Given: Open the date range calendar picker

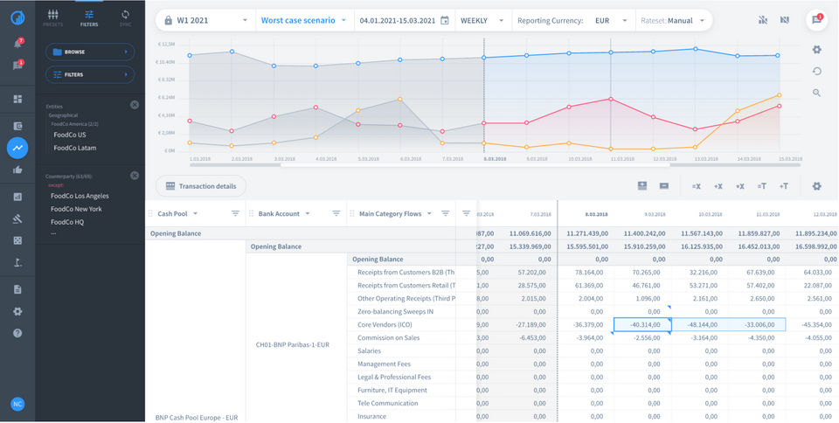Looking at the screenshot, I should point(444,20).
